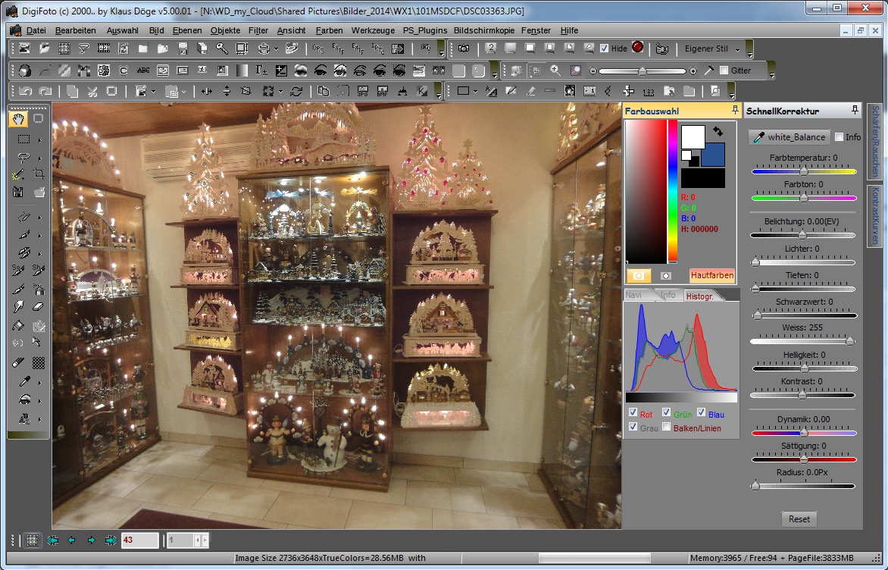Select the Eraser tool

click(39, 307)
